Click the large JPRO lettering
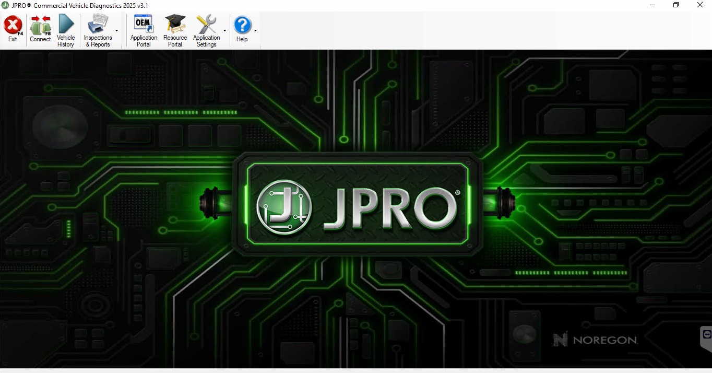Screen dimensions: 712x373 [389, 207]
